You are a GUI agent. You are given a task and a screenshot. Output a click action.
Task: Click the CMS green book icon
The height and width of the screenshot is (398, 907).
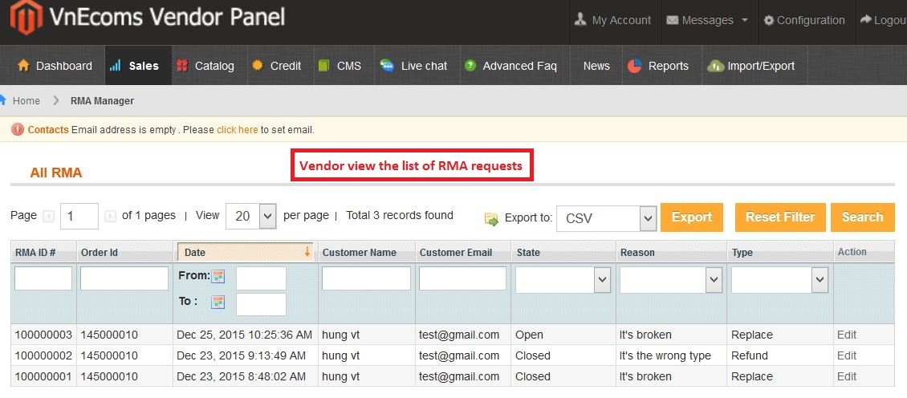324,65
